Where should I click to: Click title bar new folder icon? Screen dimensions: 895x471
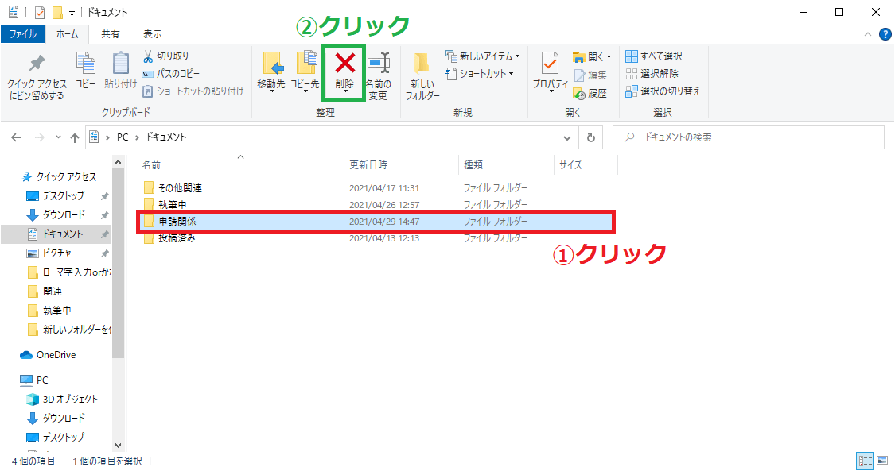[57, 12]
